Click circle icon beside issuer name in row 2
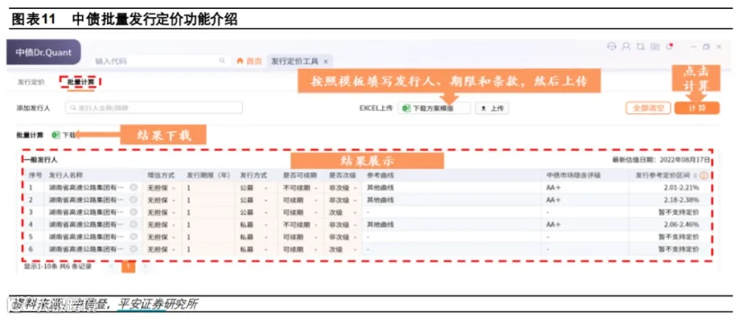This screenshot has height=319, width=739. point(134,200)
